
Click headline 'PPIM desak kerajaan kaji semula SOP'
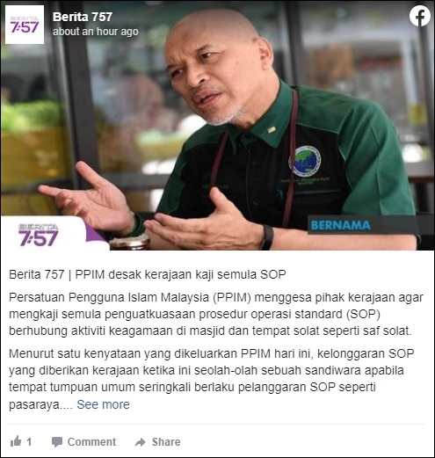[180, 274]
